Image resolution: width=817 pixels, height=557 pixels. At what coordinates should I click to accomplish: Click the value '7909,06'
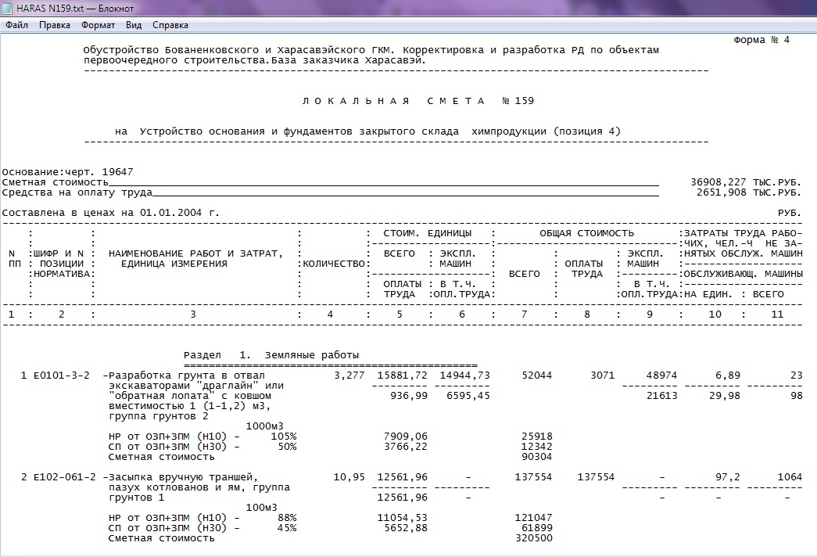pos(406,437)
